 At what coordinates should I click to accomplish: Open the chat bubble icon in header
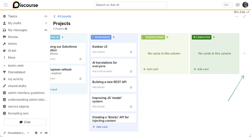[238, 5]
